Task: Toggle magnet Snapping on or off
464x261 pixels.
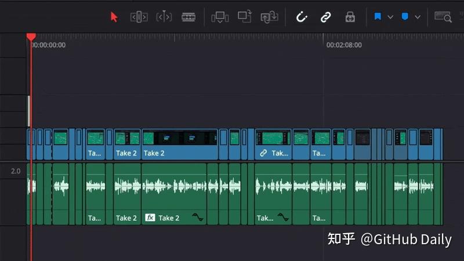Action: pyautogui.click(x=302, y=17)
